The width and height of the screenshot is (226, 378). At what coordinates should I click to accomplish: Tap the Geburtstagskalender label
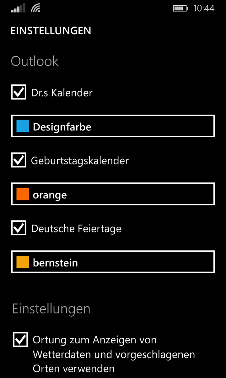79,161
